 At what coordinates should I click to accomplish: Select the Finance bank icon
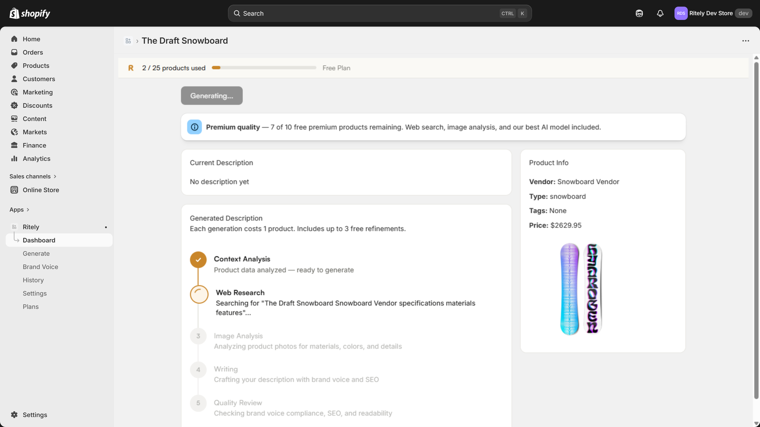pyautogui.click(x=14, y=145)
